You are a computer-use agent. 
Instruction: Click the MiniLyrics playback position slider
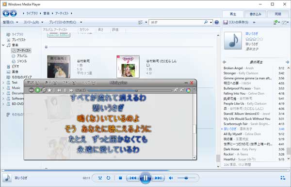click(129, 90)
